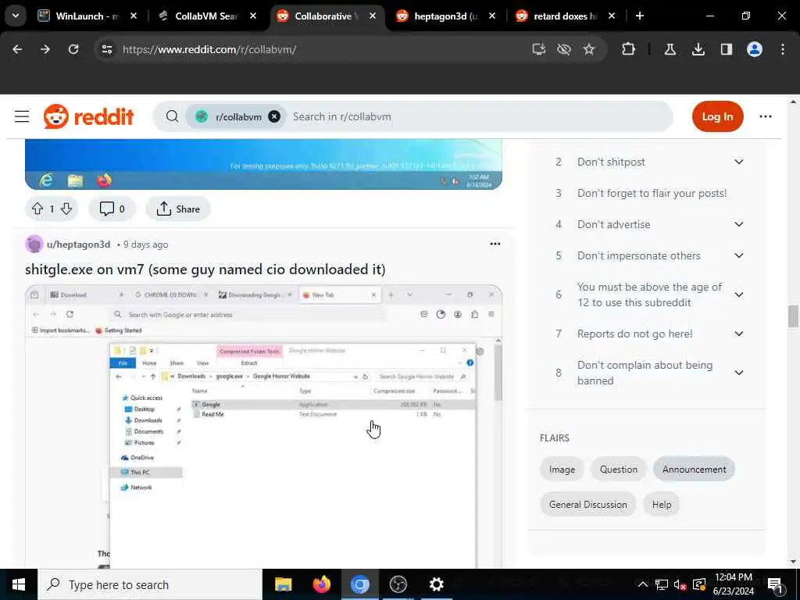
Task: Click the install app icon in address bar
Action: tap(539, 49)
